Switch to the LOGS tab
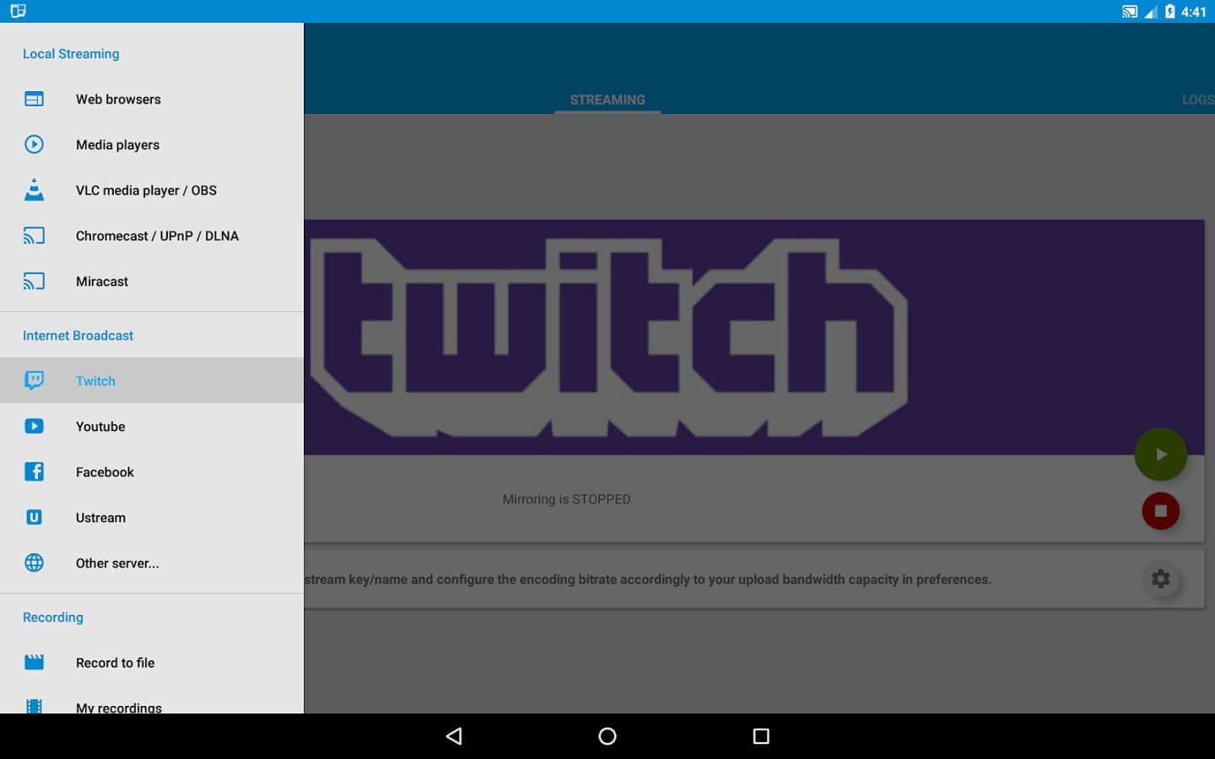 1197,100
